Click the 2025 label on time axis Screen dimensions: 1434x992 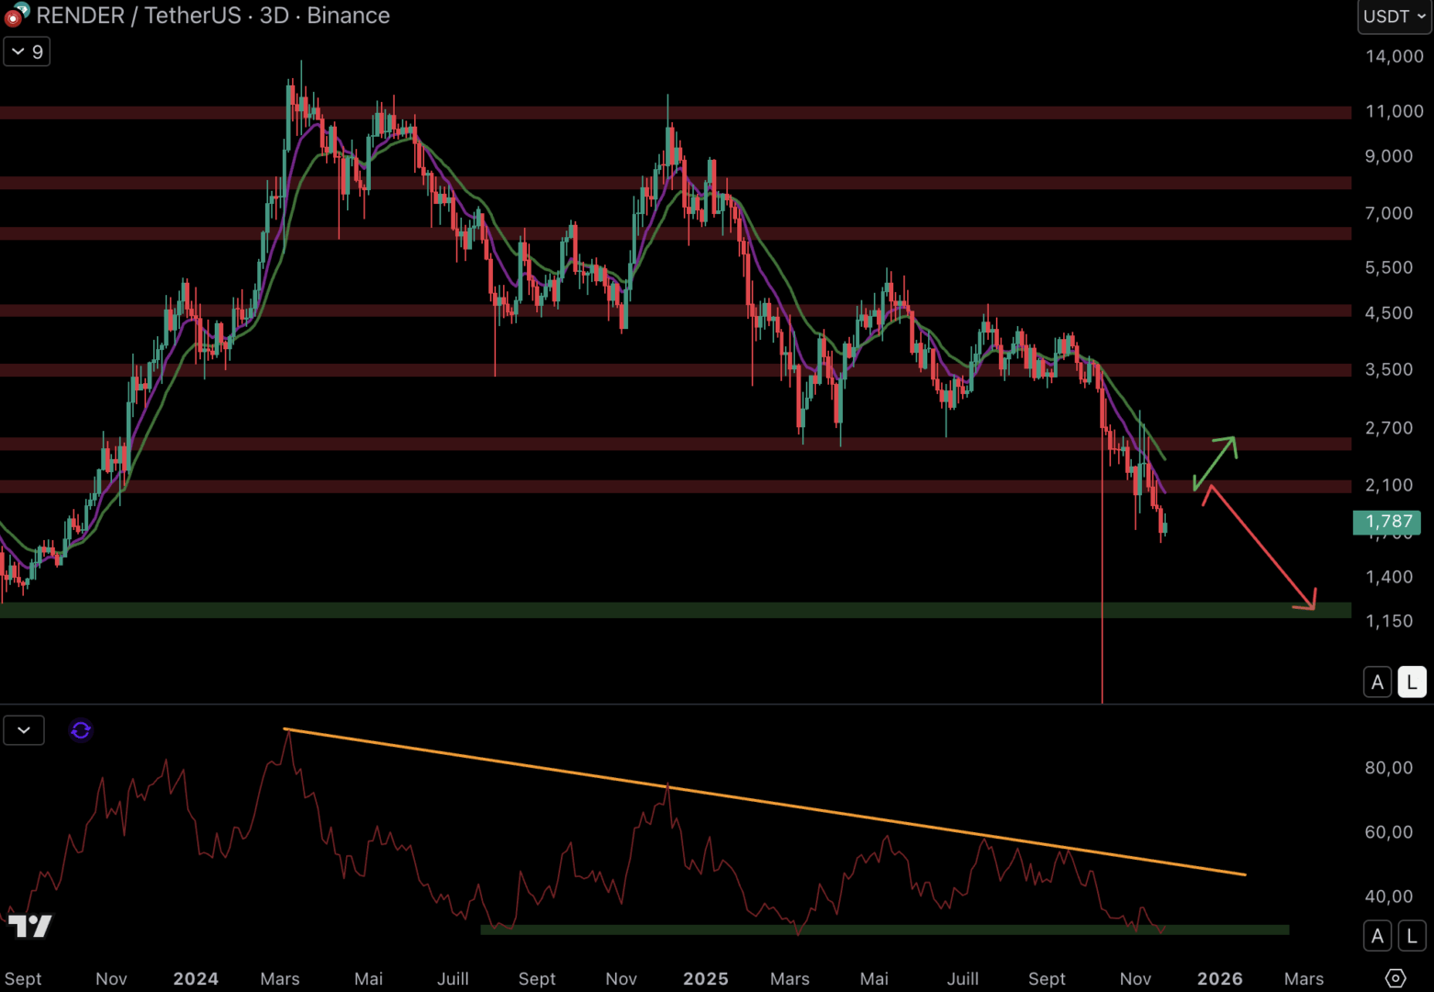point(705,978)
